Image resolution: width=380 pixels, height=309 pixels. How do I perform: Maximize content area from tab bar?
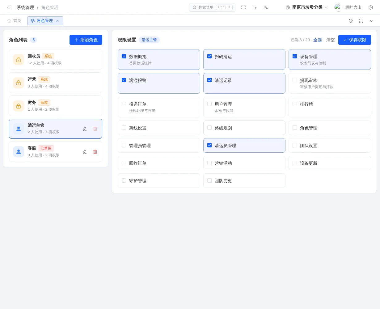(361, 21)
